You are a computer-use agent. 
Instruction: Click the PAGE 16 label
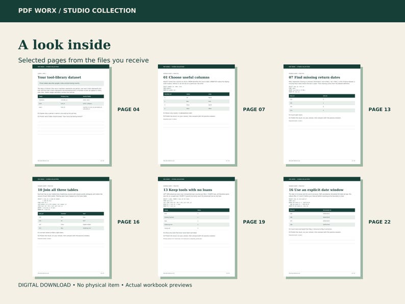tap(129, 222)
